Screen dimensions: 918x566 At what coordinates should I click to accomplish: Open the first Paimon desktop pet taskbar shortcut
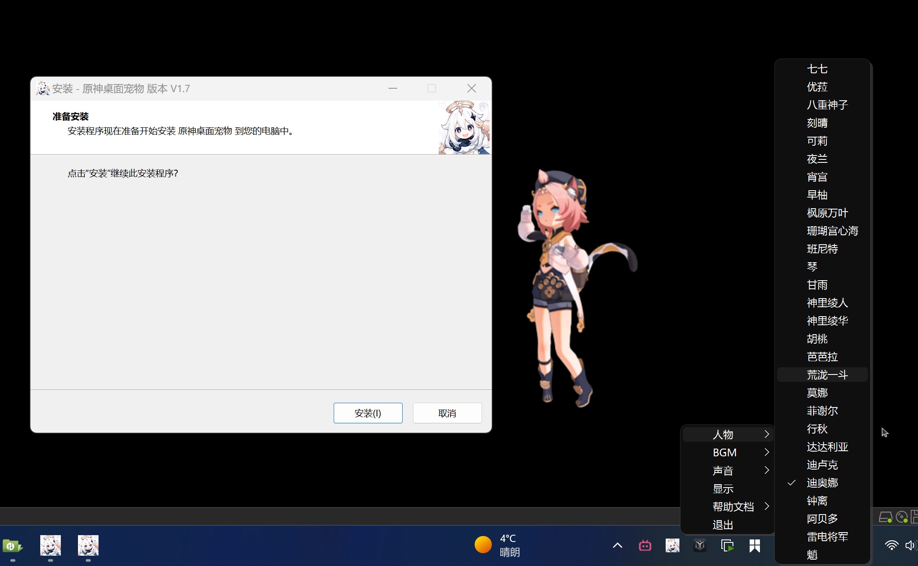pyautogui.click(x=50, y=545)
